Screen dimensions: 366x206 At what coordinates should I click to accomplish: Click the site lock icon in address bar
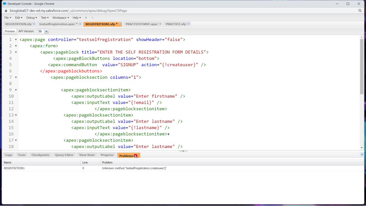[6, 10]
